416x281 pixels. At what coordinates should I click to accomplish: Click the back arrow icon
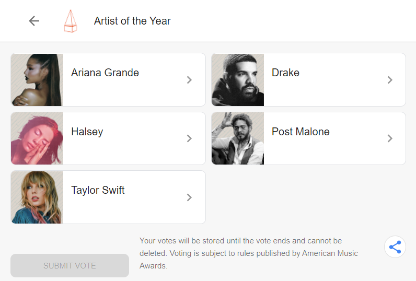click(34, 21)
